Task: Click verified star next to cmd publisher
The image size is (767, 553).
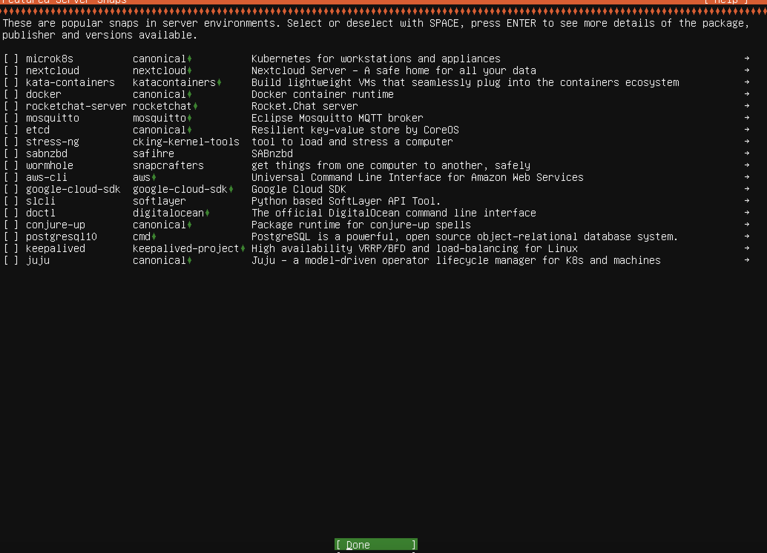Action: (x=154, y=237)
